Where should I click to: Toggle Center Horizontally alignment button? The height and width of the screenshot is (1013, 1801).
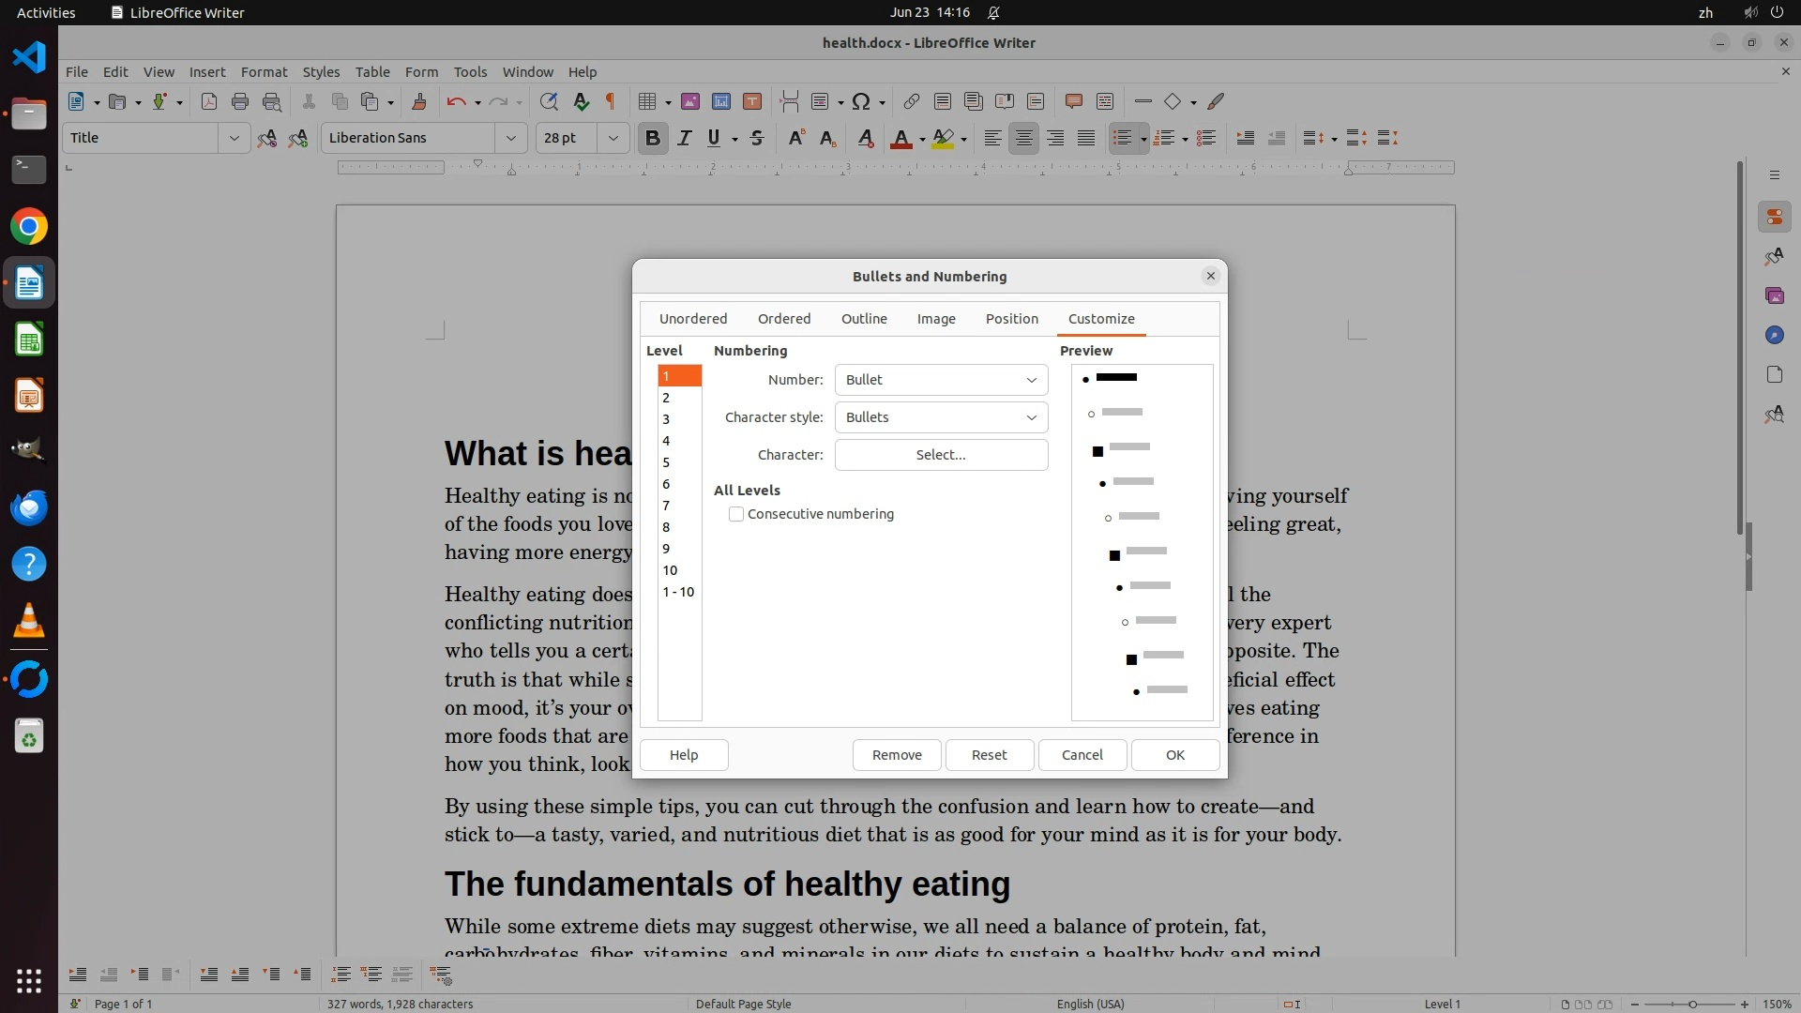point(1024,139)
